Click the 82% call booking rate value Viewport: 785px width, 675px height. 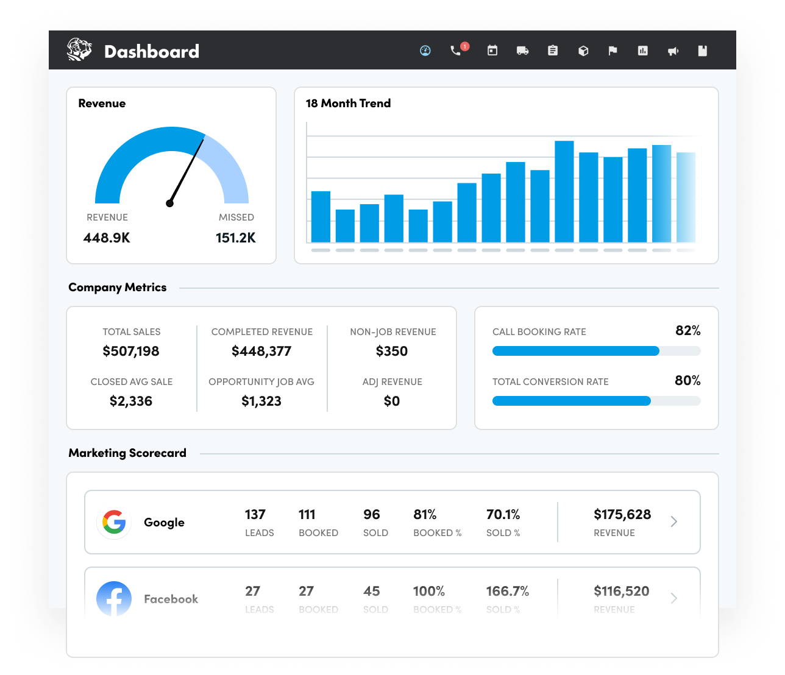coord(688,331)
